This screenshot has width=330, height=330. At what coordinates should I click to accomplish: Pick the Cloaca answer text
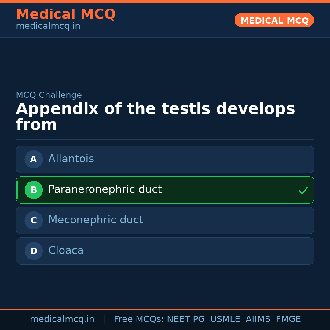[66, 251]
